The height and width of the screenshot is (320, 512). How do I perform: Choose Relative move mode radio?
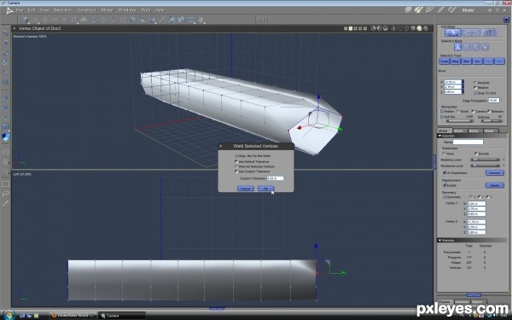tap(475, 88)
